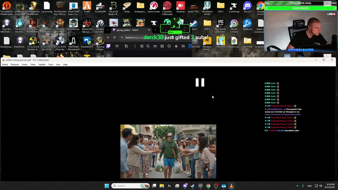Click the taskbar Search box
This screenshot has width=338, height=190.
click(x=130, y=186)
